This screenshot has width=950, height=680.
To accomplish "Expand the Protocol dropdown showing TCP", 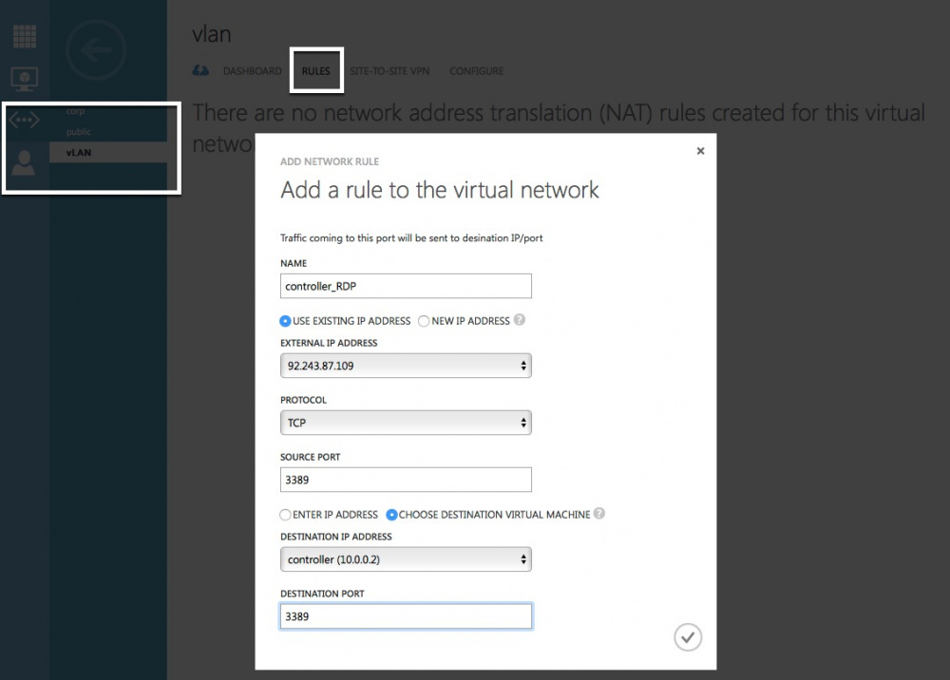I will tap(406, 423).
